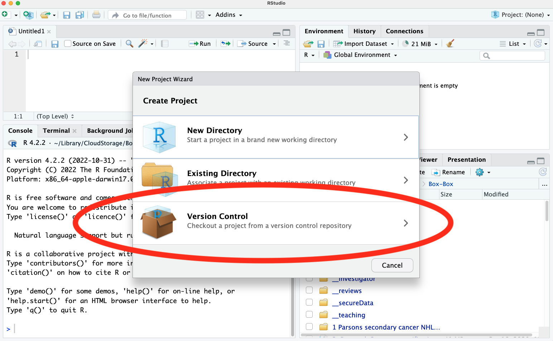Image resolution: width=553 pixels, height=341 pixels.
Task: Sort files by Size column
Action: pyautogui.click(x=446, y=194)
